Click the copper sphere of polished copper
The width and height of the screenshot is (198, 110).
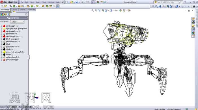[4, 60]
